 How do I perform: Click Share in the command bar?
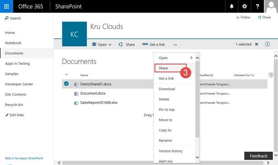127,44
